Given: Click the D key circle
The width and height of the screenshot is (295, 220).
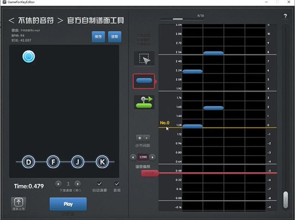Looking at the screenshot, I should pos(28,162).
